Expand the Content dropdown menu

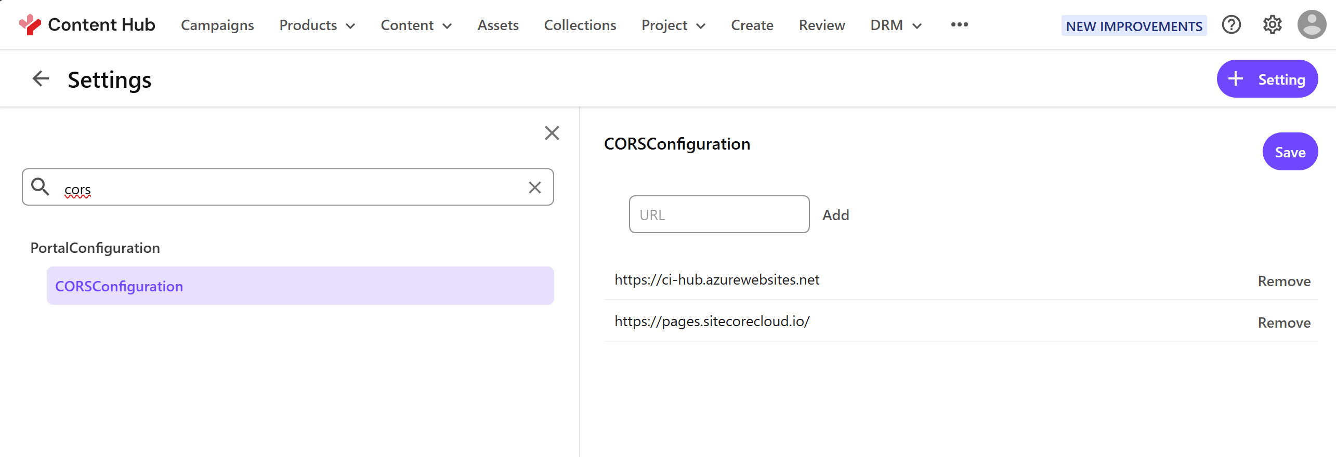416,25
